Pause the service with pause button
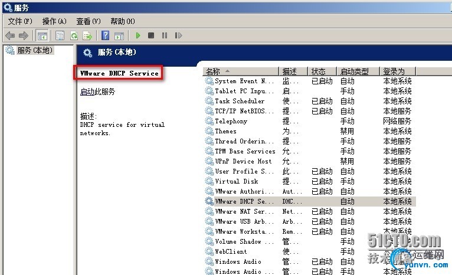Screen dimensions: 452x275 (164, 35)
